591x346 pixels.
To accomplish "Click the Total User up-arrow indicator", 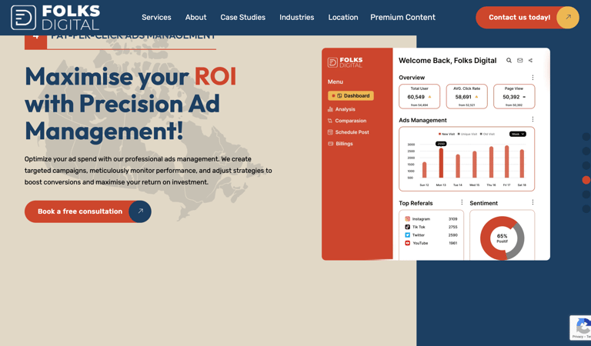I will coord(429,97).
